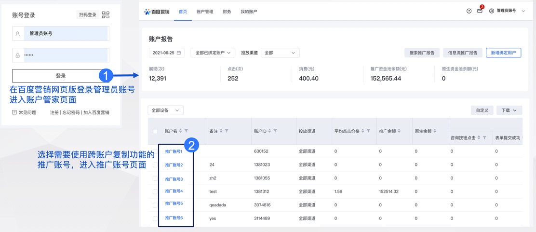Viewport: 536px width, 232px height.
Task: Open the mail notifications icon
Action: click(480, 11)
